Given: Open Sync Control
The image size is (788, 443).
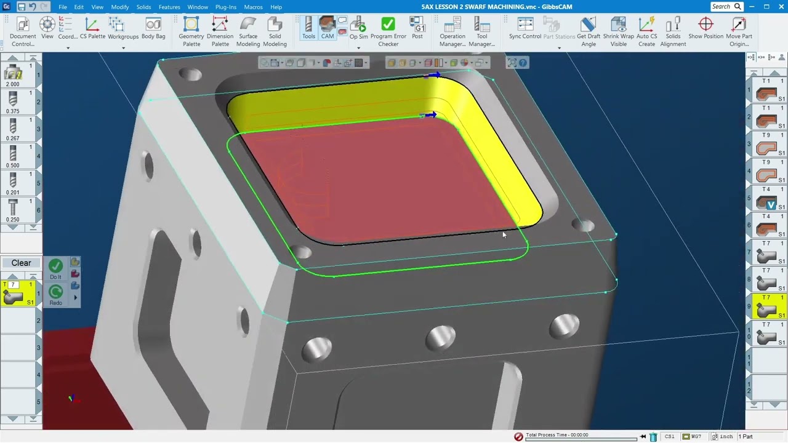Looking at the screenshot, I should coord(525,28).
